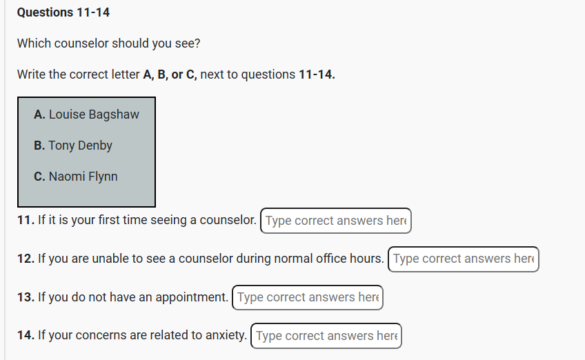The height and width of the screenshot is (360, 585).
Task: Click the bold number 12 label
Action: click(x=26, y=259)
